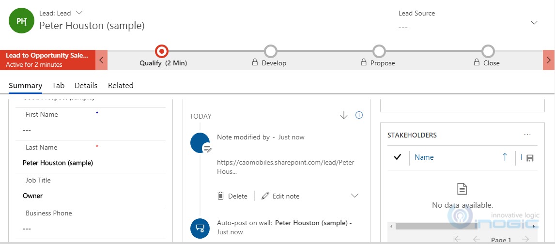Open Peter Houston (sample) auto-post link

tap(312, 223)
